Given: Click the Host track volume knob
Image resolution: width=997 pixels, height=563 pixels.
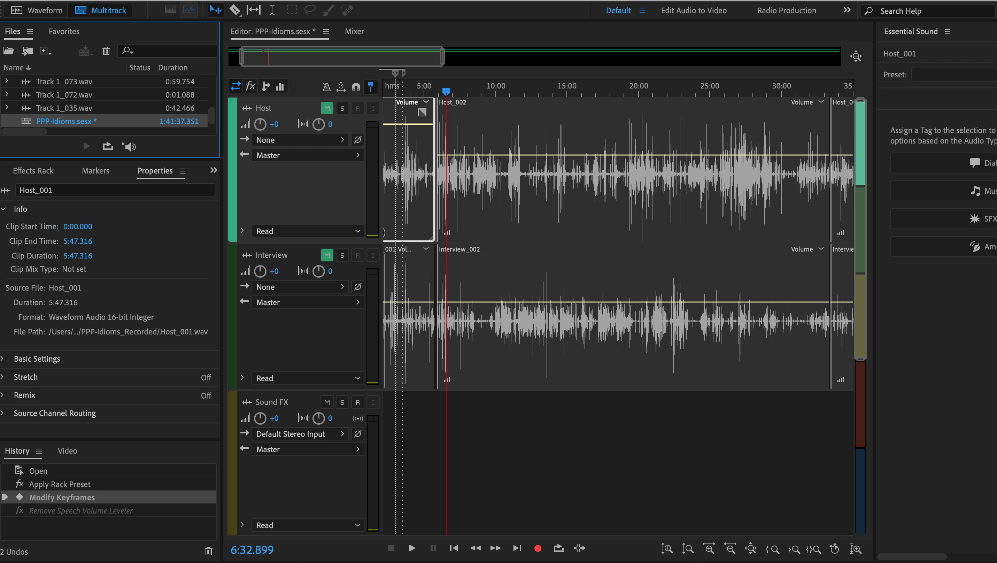Looking at the screenshot, I should (260, 124).
